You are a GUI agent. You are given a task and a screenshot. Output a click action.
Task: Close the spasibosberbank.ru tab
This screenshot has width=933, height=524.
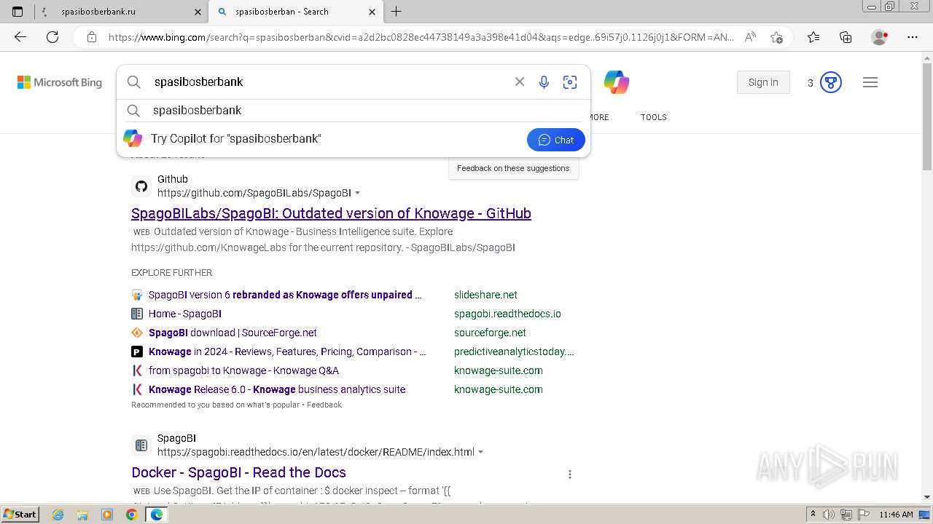click(x=198, y=12)
